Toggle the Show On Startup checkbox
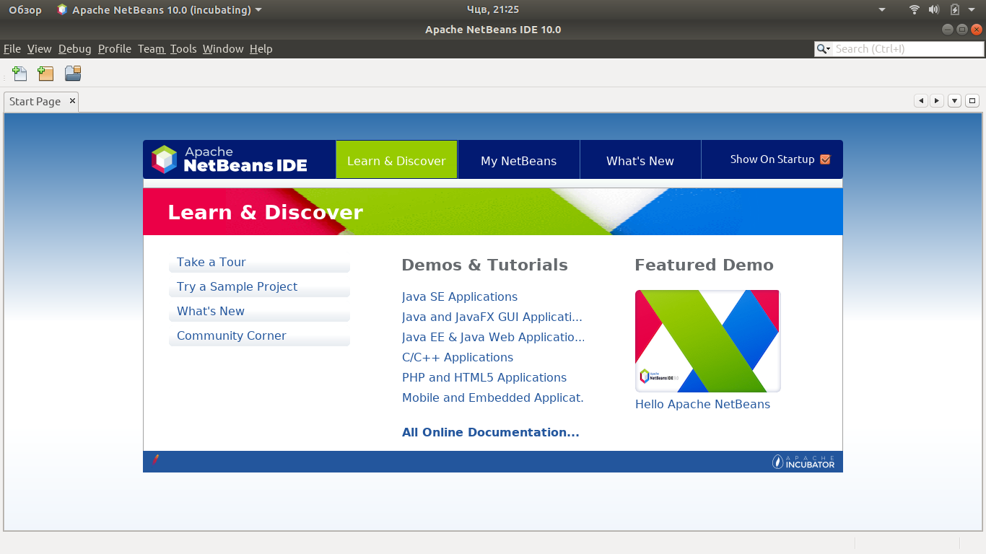This screenshot has width=986, height=554. pyautogui.click(x=826, y=159)
